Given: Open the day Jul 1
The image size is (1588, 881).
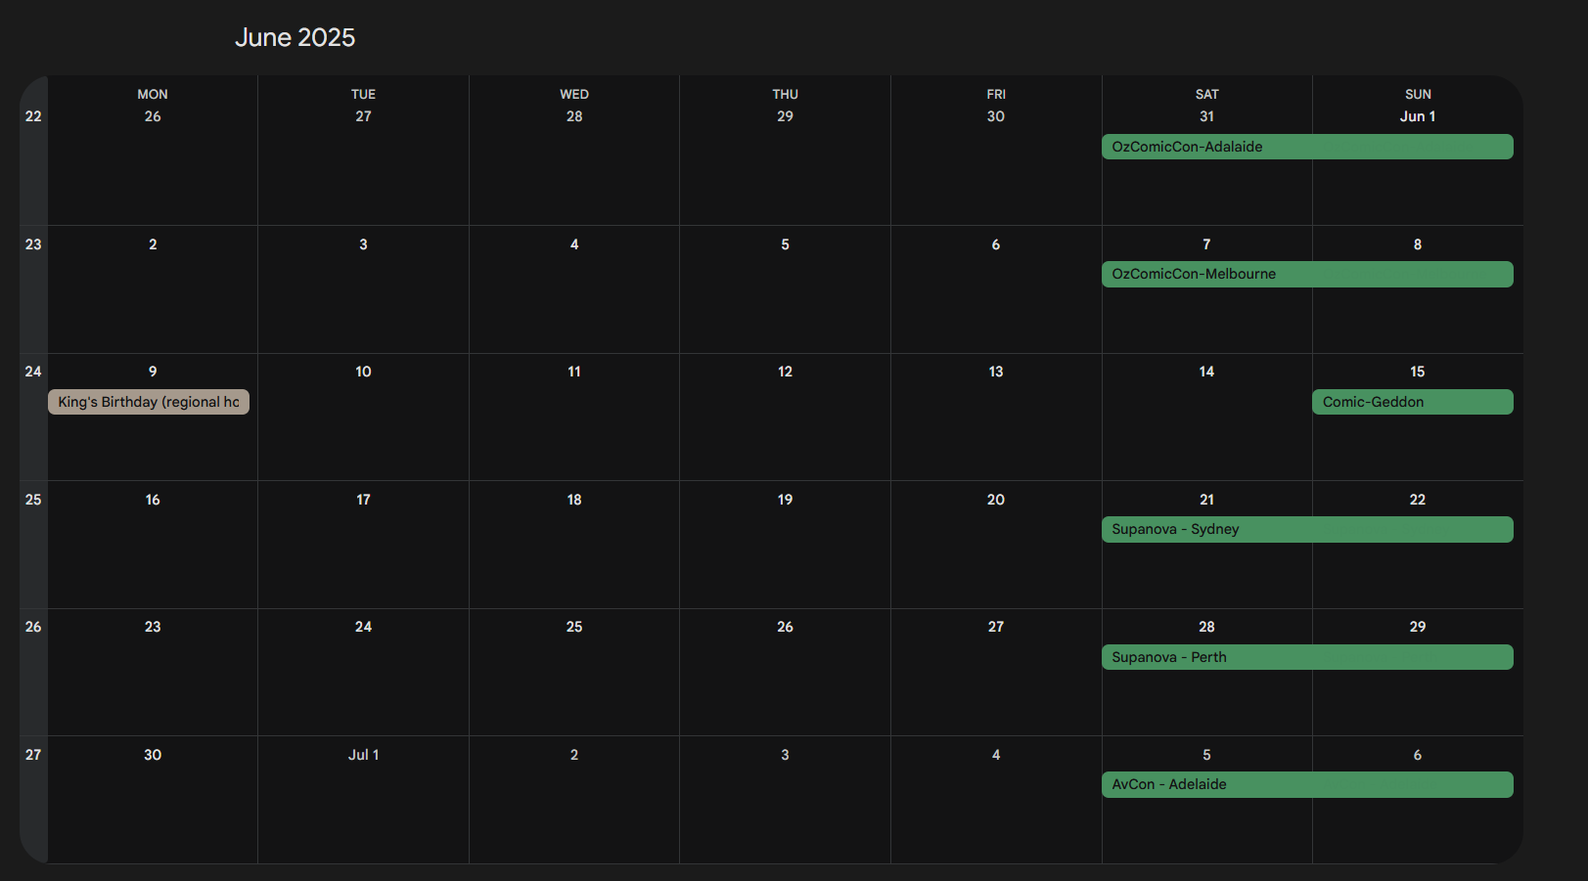Looking at the screenshot, I should click(x=363, y=755).
